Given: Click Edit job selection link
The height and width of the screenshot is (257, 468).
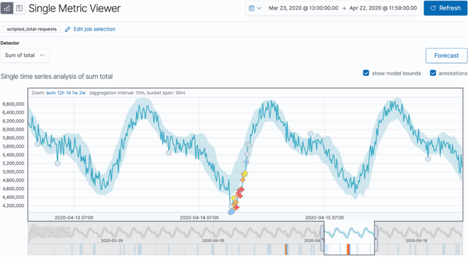Looking at the screenshot, I should pos(94,29).
